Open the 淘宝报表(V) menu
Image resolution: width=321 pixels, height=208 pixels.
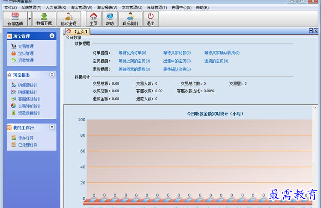point(107,8)
